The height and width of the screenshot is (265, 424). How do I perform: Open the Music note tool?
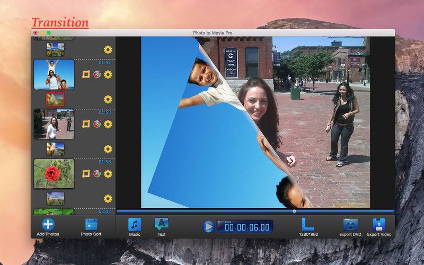[x=135, y=227]
